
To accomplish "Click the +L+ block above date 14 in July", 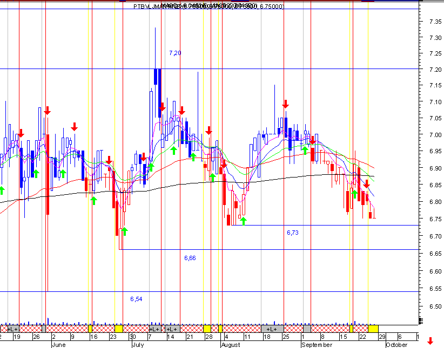I will coord(172,329).
